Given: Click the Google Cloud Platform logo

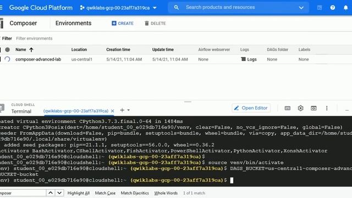Looking at the screenshot, I should pyautogui.click(x=41, y=8).
